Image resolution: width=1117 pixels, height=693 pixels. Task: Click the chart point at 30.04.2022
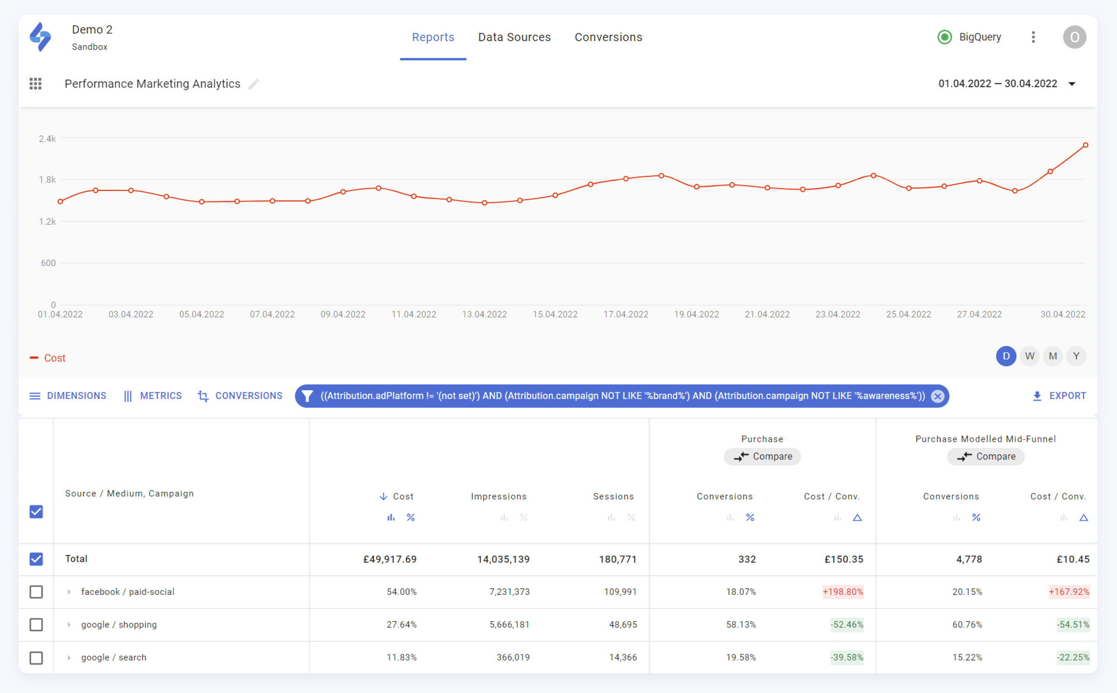tap(1085, 145)
